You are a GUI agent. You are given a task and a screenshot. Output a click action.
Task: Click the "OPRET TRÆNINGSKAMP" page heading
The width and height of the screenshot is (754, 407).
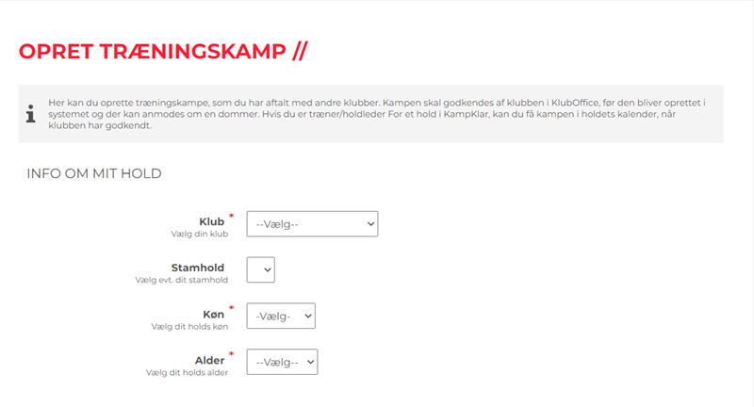coord(162,52)
